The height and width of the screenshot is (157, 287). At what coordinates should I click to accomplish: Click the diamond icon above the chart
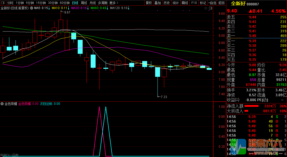click(206, 8)
